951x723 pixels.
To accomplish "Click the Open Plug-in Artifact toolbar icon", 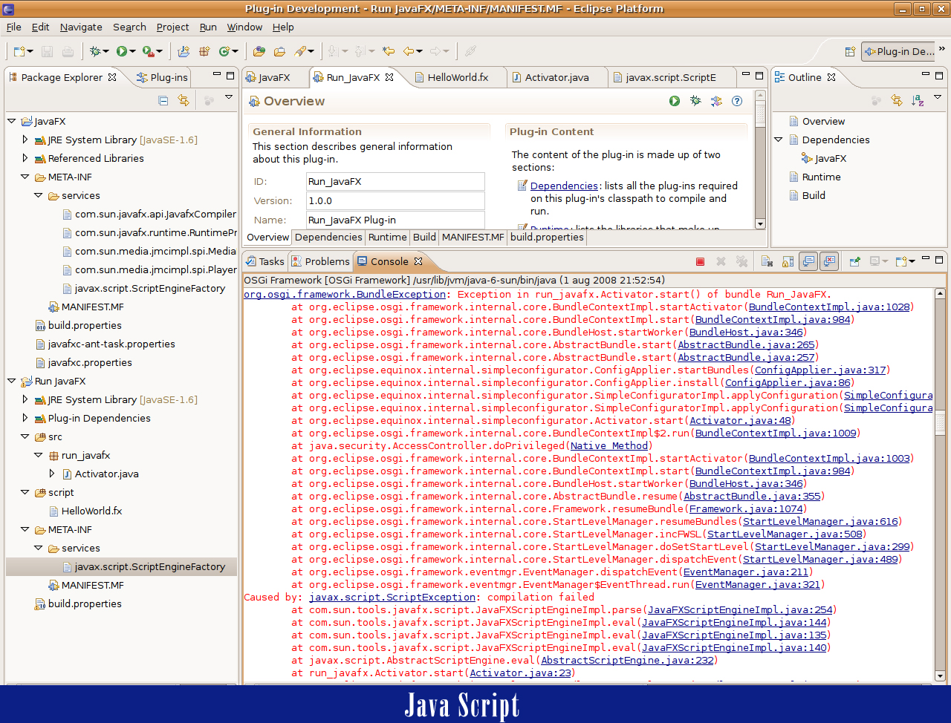I will (x=259, y=51).
